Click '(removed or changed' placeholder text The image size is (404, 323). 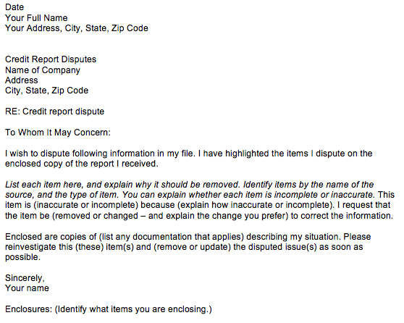(x=96, y=216)
